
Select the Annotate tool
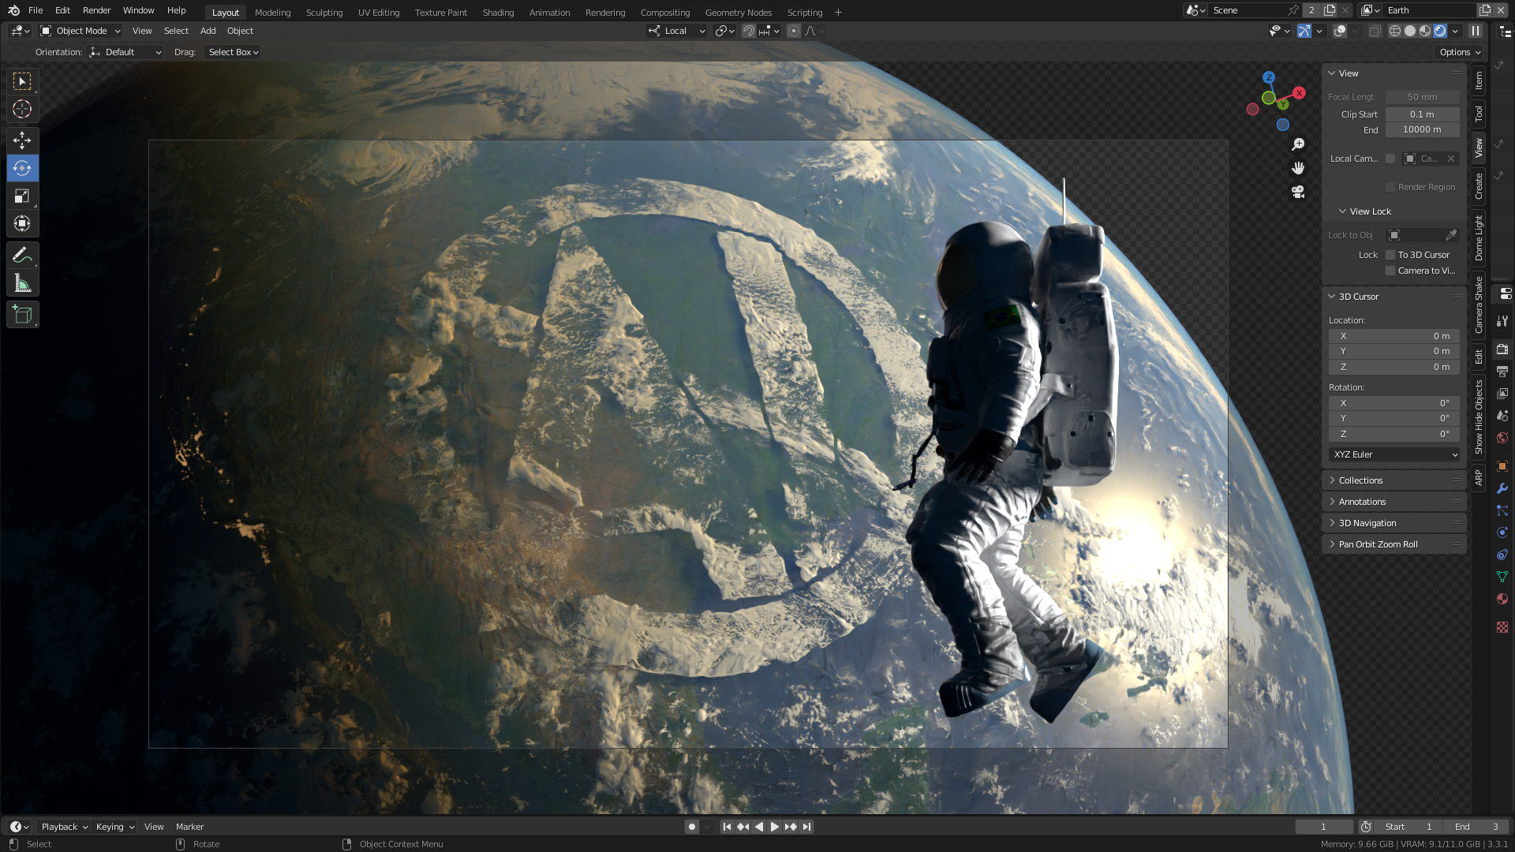pyautogui.click(x=22, y=255)
